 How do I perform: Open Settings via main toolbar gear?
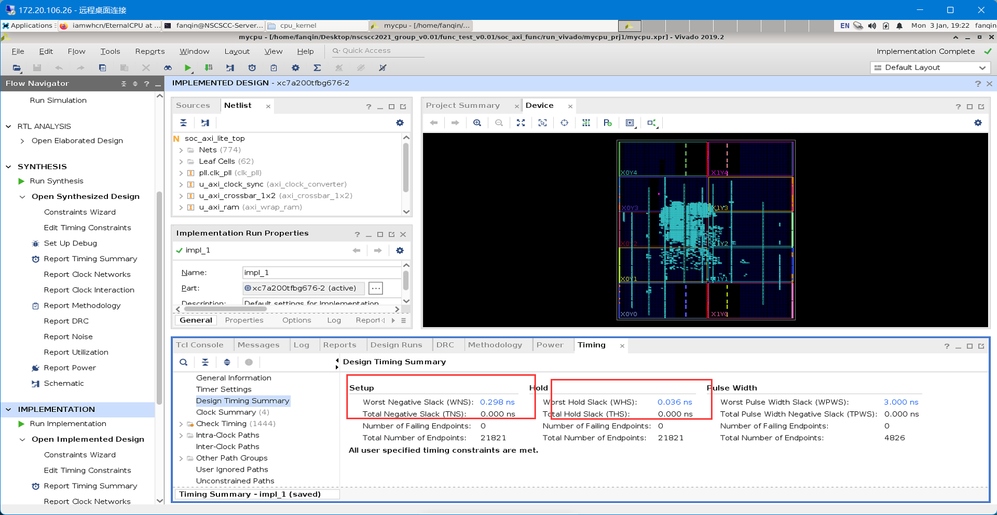coord(295,68)
